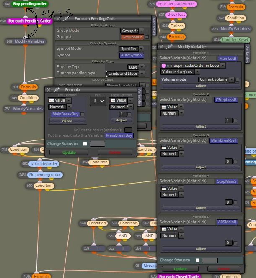Click Value icon under CStepLossB variable
Image resolution: width=256 pixels, height=278 pixels.
pos(164,107)
